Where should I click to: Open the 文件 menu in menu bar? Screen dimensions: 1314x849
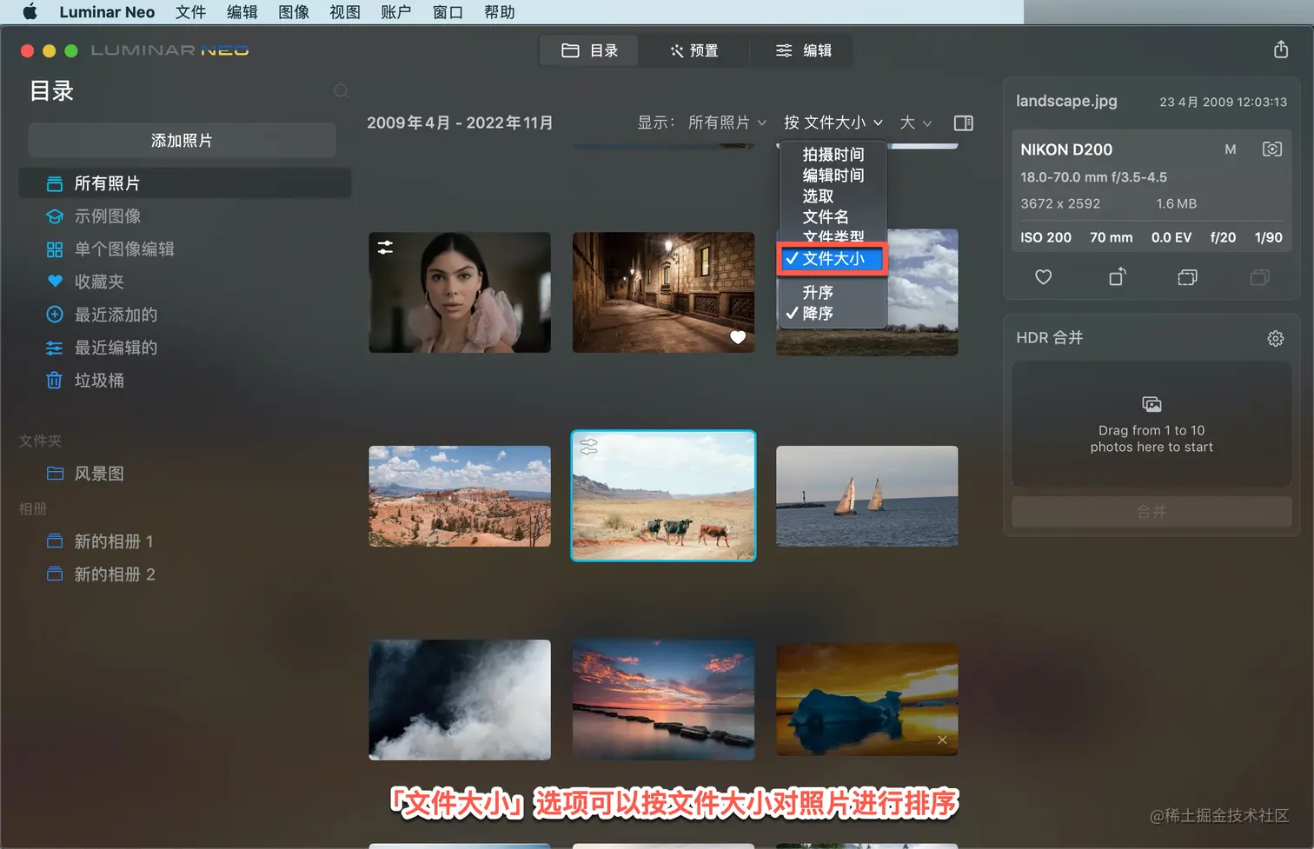[190, 12]
